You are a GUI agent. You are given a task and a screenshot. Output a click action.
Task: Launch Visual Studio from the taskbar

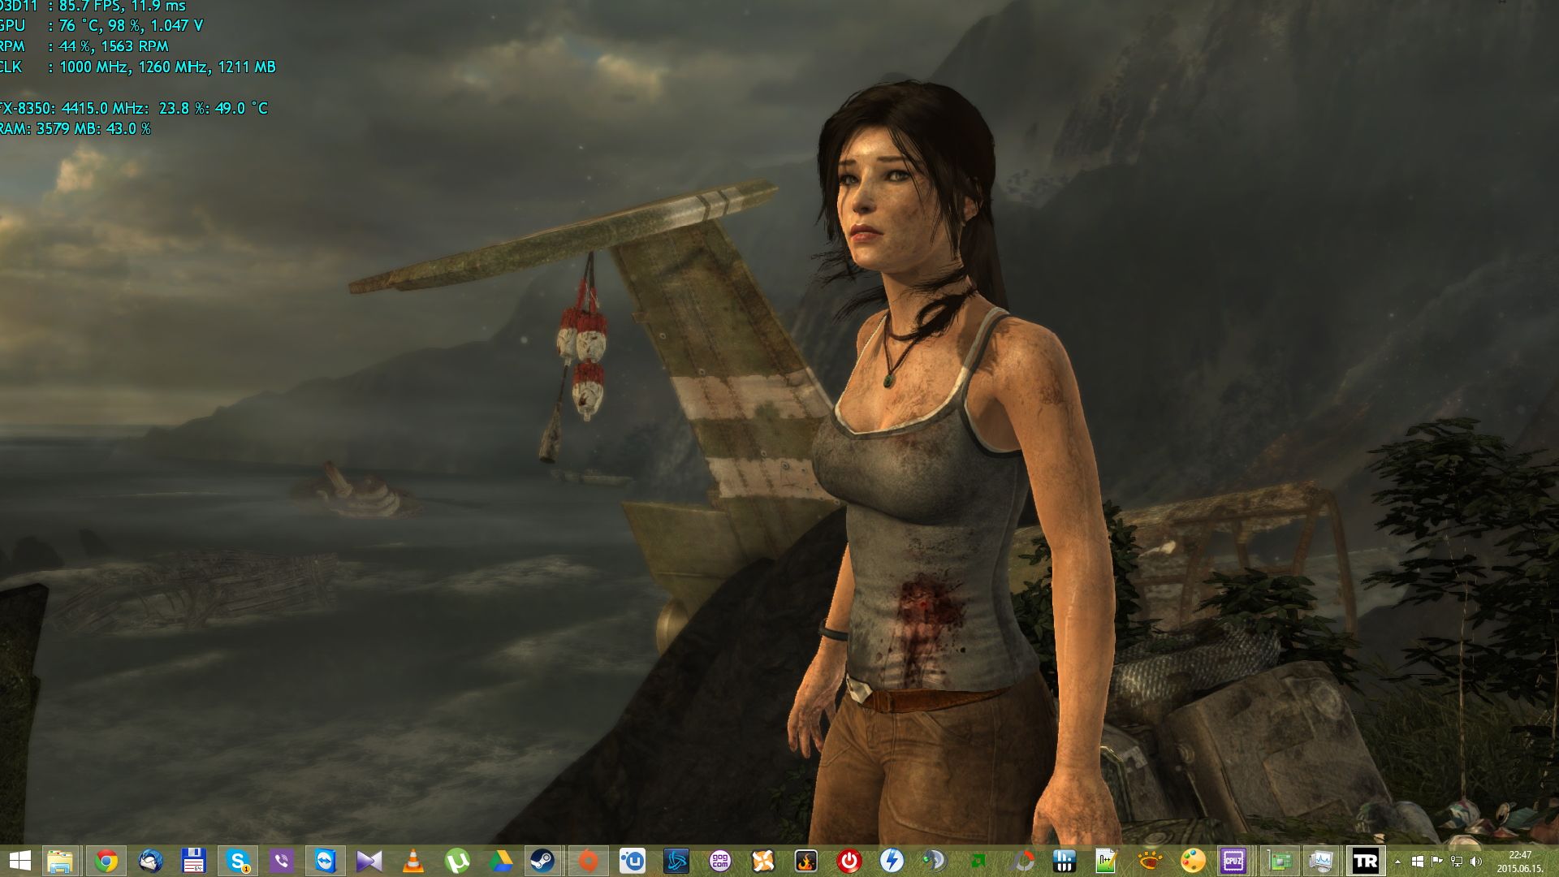[x=369, y=861]
